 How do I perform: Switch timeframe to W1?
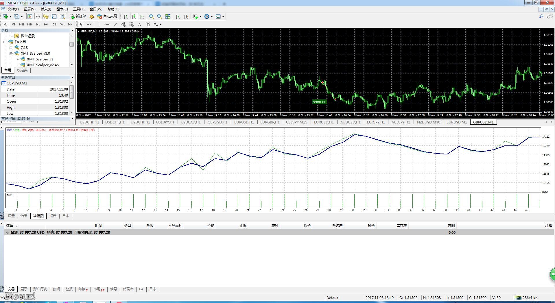coord(62,24)
